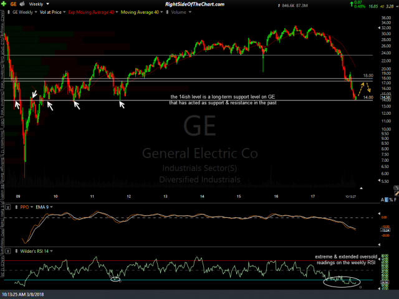399x299 pixels.
Task: Click the pencil drawing tools icon
Action: pos(397,194)
